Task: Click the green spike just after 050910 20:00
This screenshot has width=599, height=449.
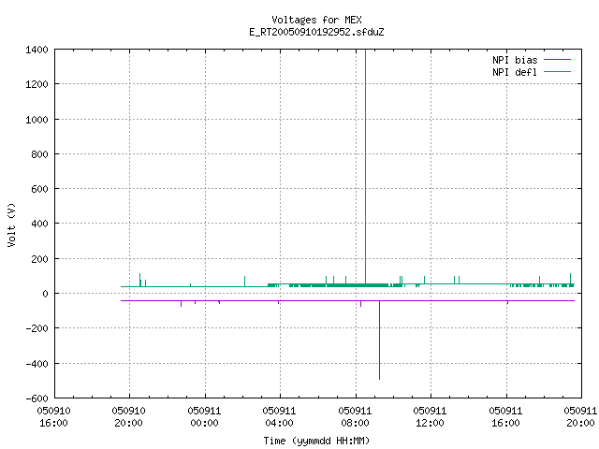Action: pos(139,280)
